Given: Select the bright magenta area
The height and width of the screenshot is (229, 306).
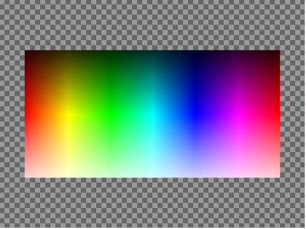Looking at the screenshot, I should click(238, 114).
